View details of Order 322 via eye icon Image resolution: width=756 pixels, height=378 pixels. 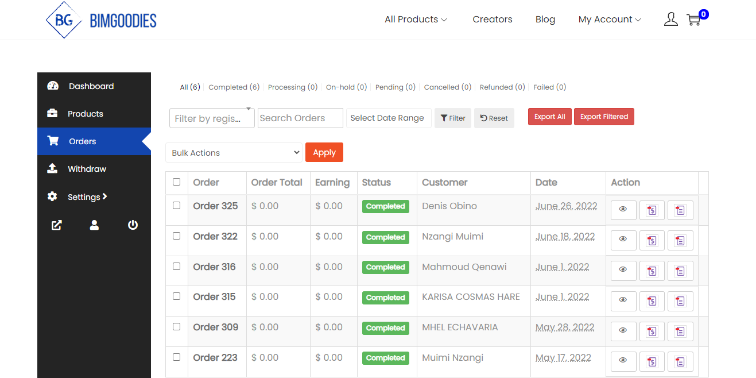pos(623,241)
